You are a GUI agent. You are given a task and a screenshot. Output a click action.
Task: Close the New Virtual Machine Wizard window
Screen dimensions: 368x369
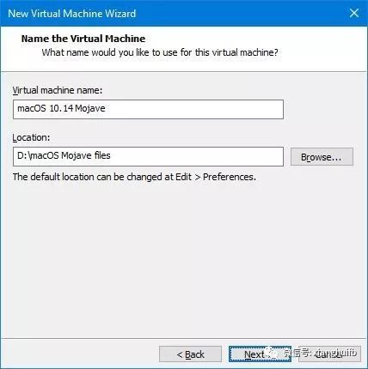pyautogui.click(x=354, y=13)
